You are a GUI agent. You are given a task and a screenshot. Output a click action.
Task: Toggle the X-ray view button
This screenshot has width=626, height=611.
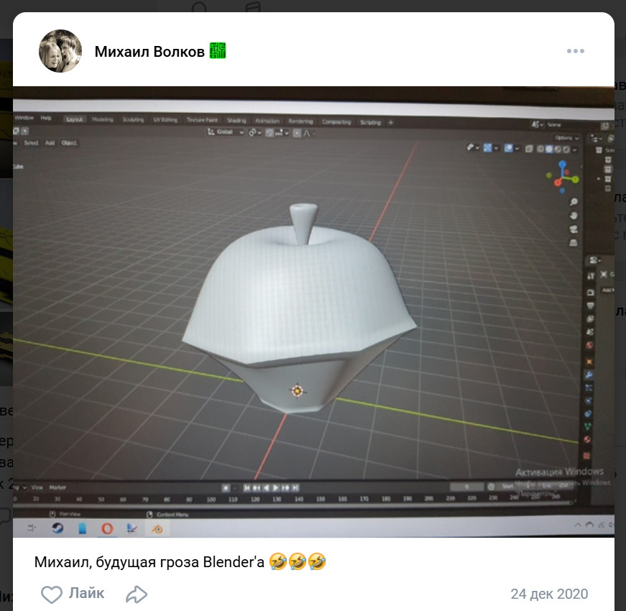(x=529, y=149)
